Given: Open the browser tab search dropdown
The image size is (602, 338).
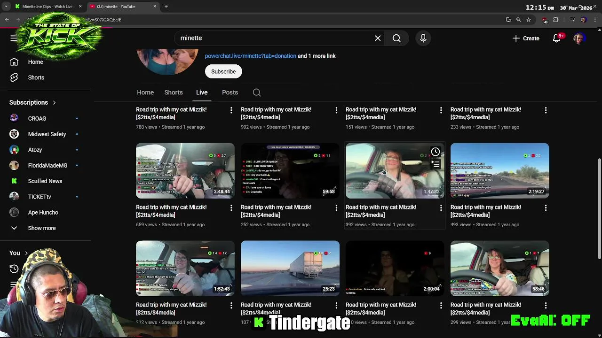Looking at the screenshot, I should point(6,7).
